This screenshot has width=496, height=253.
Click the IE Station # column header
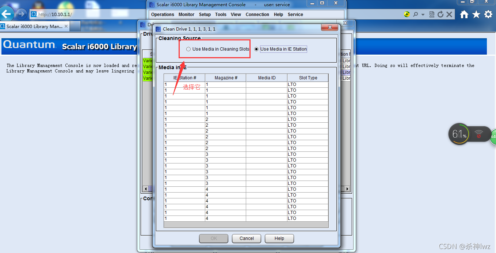pyautogui.click(x=184, y=78)
